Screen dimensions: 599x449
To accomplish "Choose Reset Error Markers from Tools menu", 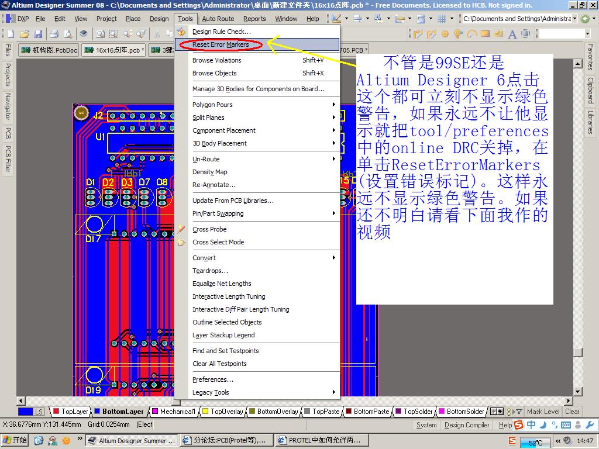I will coord(221,44).
